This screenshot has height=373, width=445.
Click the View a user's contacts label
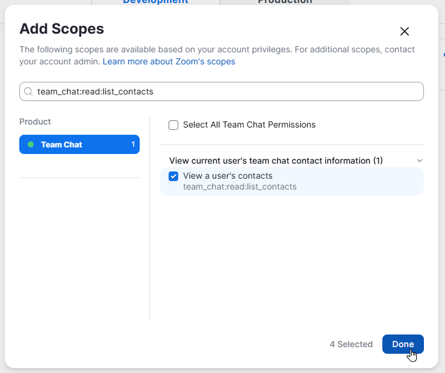pyautogui.click(x=228, y=176)
